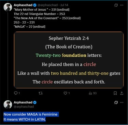This screenshot has width=128, height=125.
Task: Click Grok icon on the second tweet
Action: click(x=116, y=102)
